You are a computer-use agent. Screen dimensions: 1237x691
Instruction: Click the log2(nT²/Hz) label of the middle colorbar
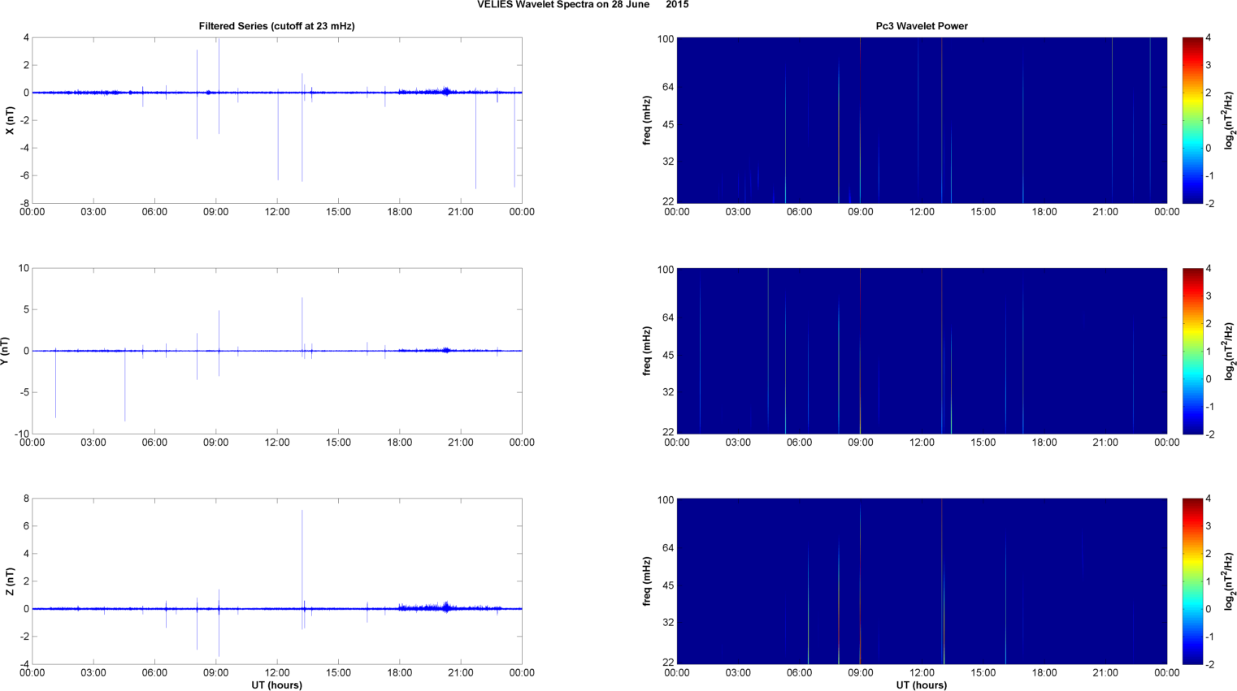(1229, 351)
